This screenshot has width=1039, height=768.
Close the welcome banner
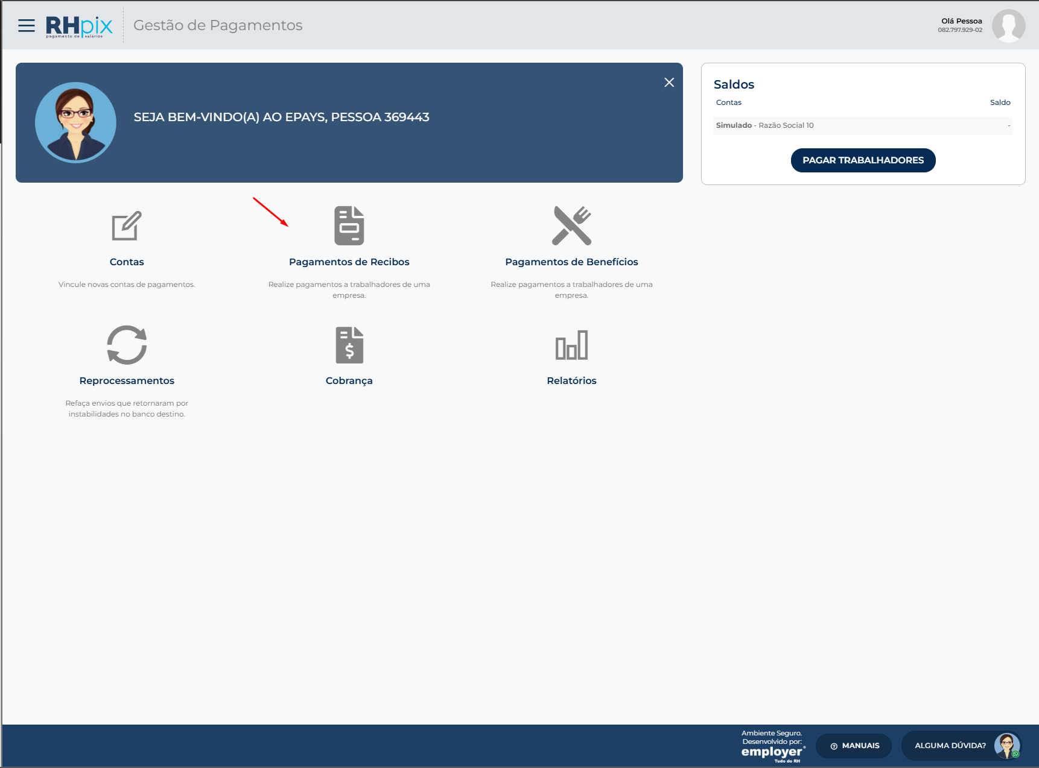coord(669,83)
